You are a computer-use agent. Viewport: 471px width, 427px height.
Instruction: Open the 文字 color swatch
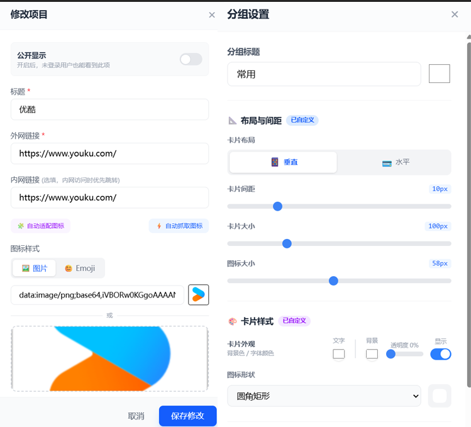338,354
